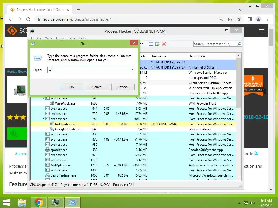Open File Explorer from the taskbar

22,203
